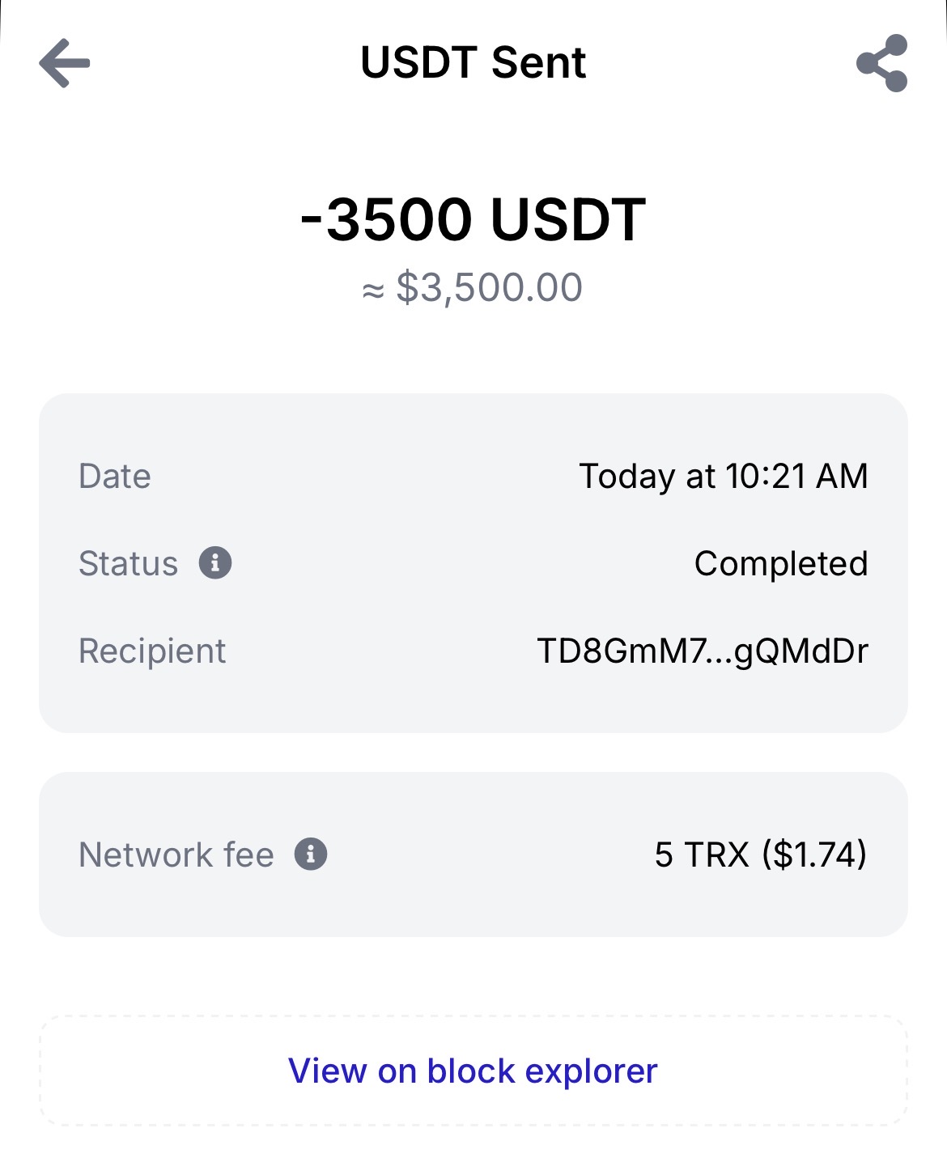Click the dashed border of the block explorer button
Image resolution: width=947 pixels, height=1162 pixels.
click(x=40, y=1071)
